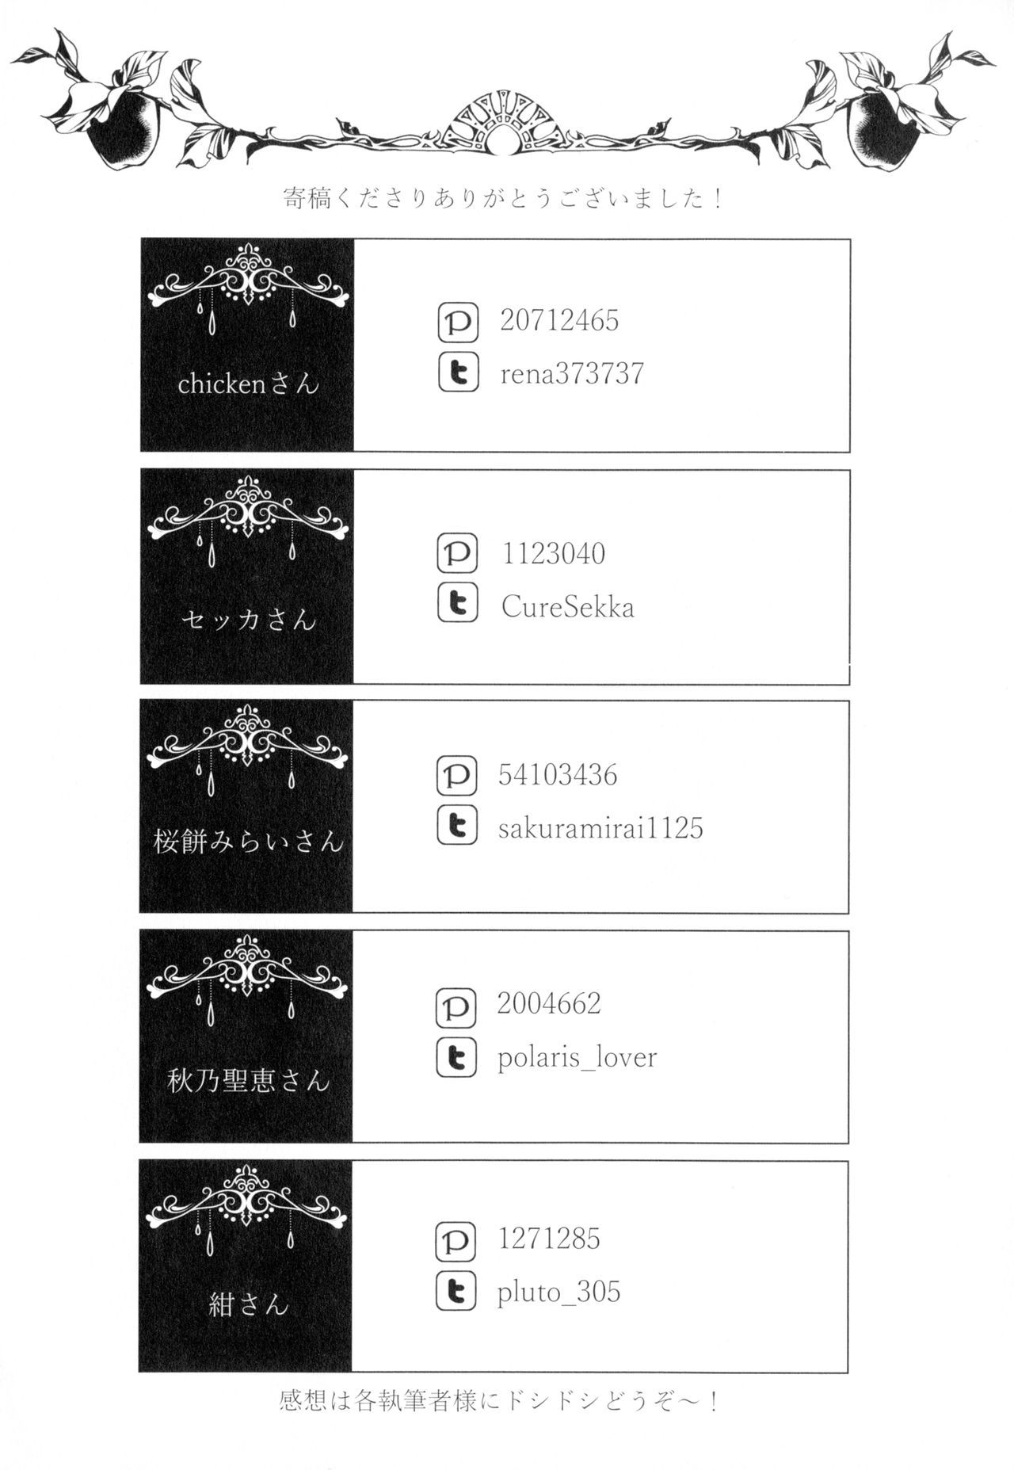Select the chickenさん name label

248,384
